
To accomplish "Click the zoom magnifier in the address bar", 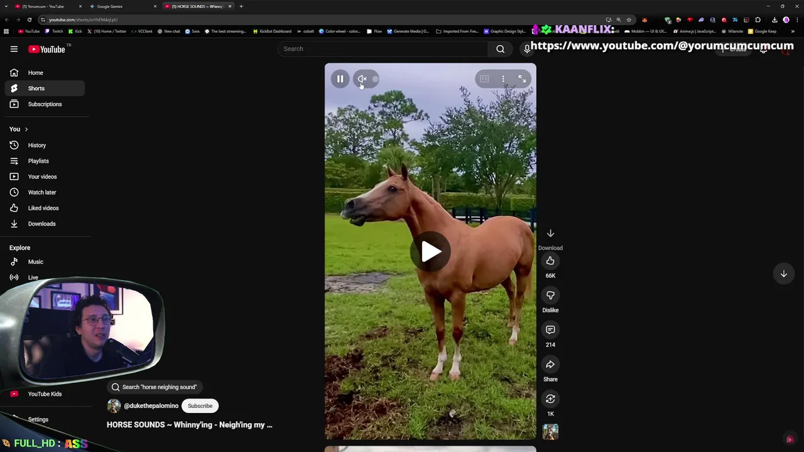I will click(x=619, y=19).
